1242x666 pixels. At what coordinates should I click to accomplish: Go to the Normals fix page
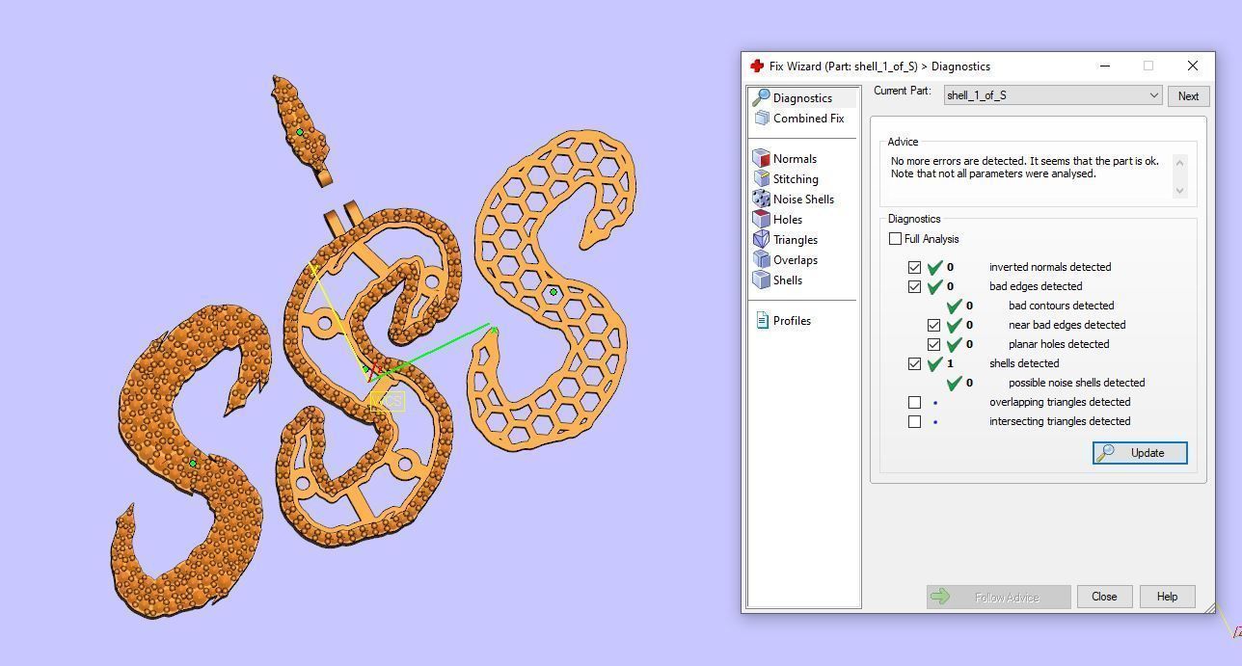pos(795,159)
